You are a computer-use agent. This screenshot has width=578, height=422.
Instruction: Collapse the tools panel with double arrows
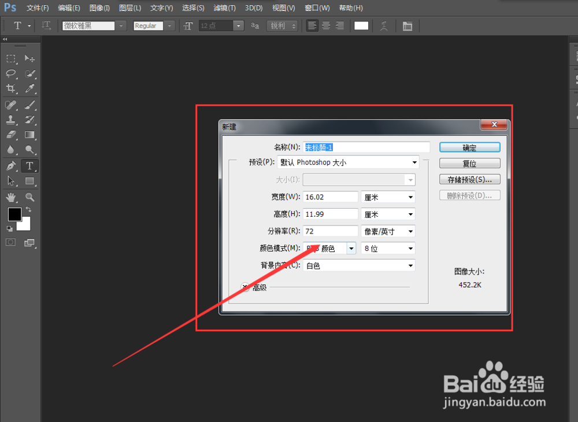pyautogui.click(x=5, y=39)
